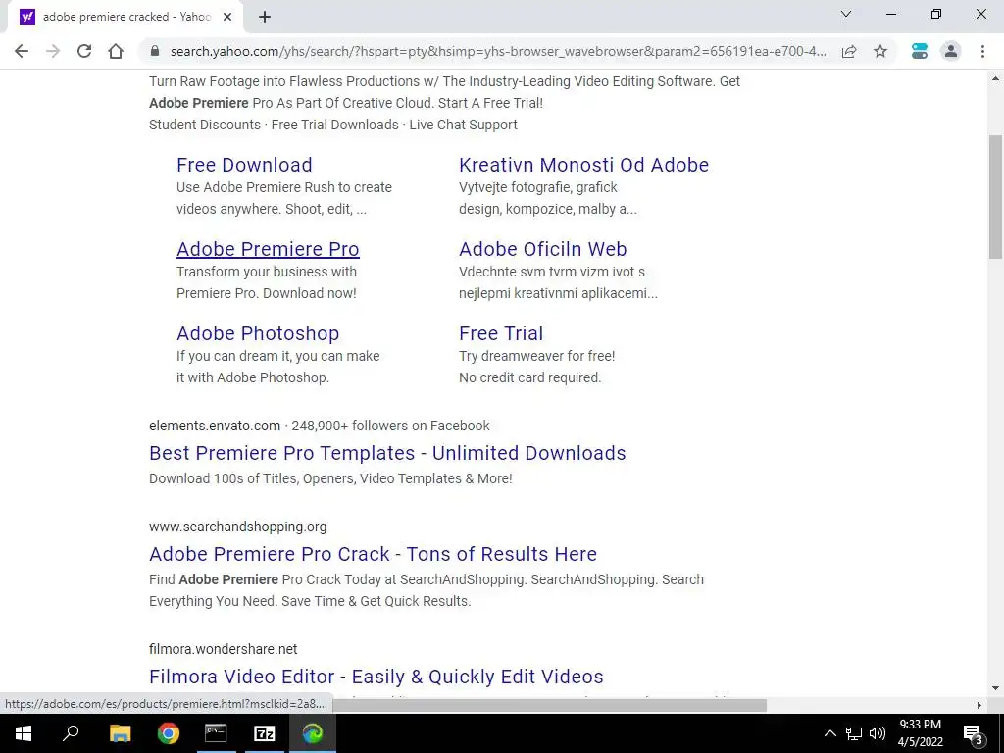The image size is (1004, 753).
Task: Open Windows taskbar search
Action: tap(71, 733)
